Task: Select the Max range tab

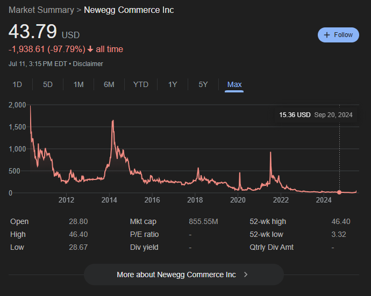Action: click(x=234, y=84)
